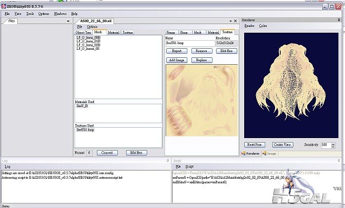Screen dimensions: 345x208
Task: Click the Reset Pose button
Action: (254, 145)
